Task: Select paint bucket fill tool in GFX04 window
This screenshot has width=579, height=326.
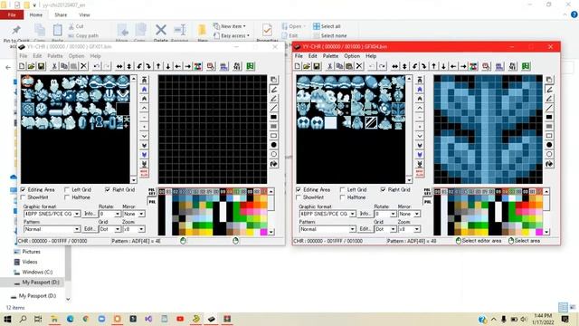Action: coord(549,164)
